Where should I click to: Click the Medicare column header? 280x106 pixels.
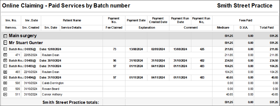(223, 28)
